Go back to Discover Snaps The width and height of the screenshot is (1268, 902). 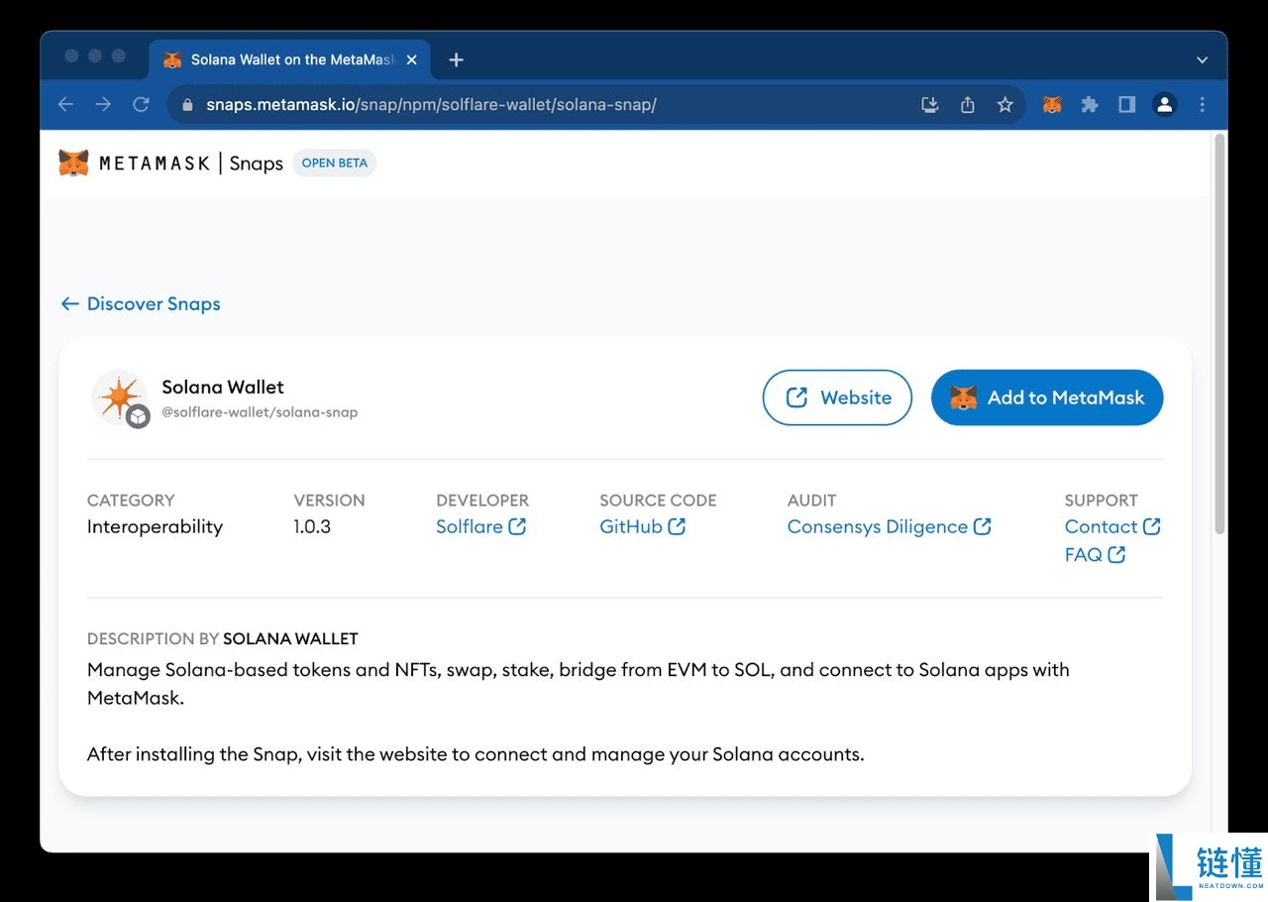[x=141, y=304]
